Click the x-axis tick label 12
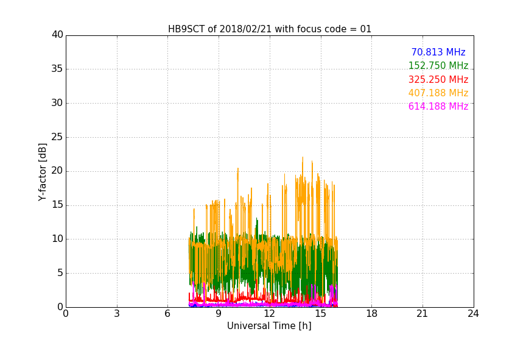 [269, 314]
